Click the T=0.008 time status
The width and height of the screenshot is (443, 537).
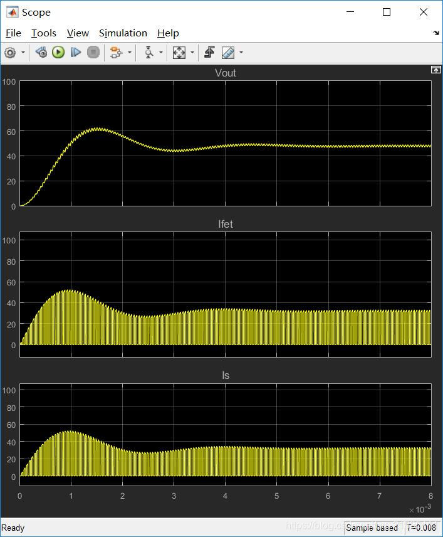click(x=421, y=528)
